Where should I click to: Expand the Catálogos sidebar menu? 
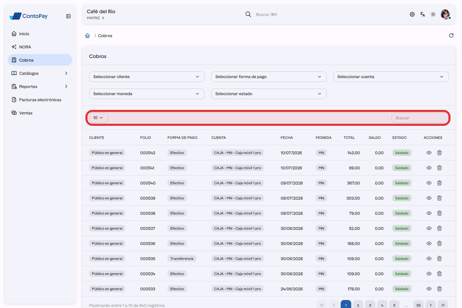coord(40,73)
